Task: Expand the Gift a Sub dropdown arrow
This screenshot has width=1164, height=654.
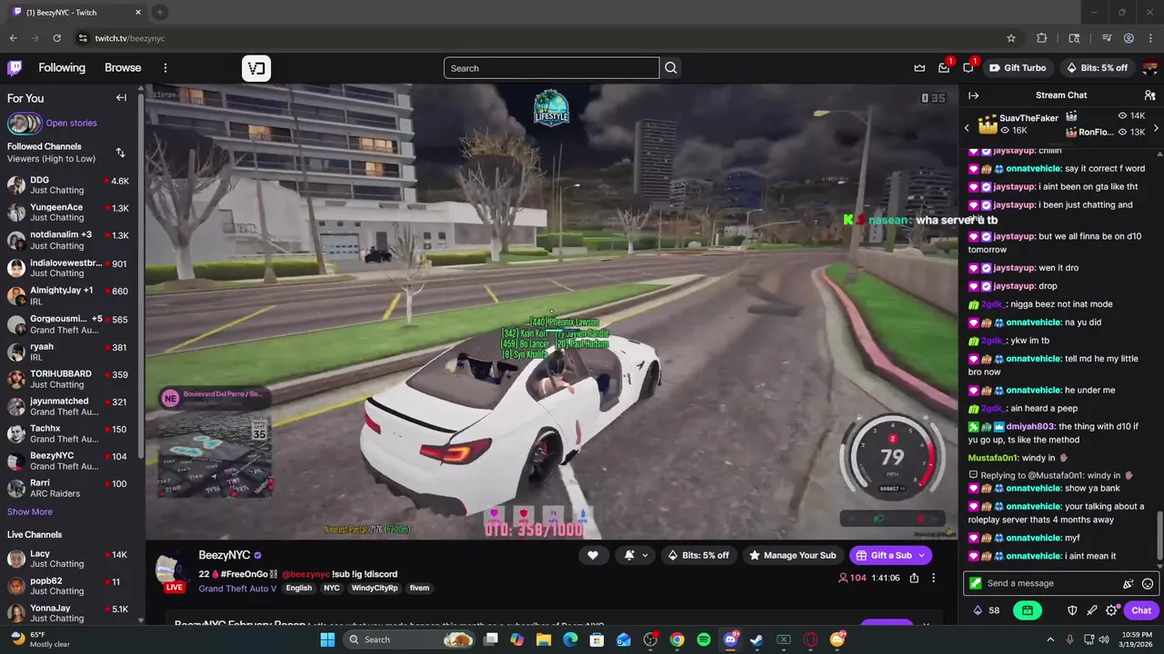Action: coord(921,555)
